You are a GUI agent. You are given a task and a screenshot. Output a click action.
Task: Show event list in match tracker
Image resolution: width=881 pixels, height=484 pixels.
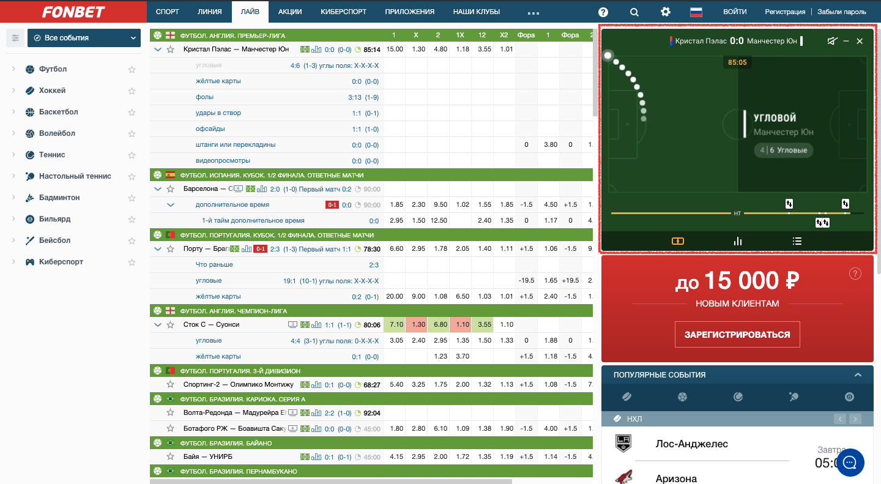coord(797,241)
